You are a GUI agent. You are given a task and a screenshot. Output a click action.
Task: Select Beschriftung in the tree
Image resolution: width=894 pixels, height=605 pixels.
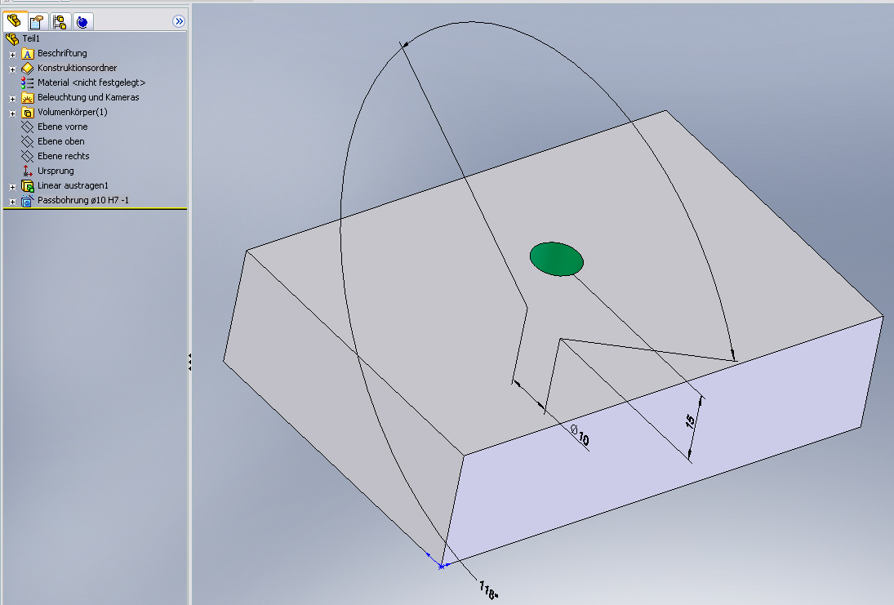click(62, 53)
